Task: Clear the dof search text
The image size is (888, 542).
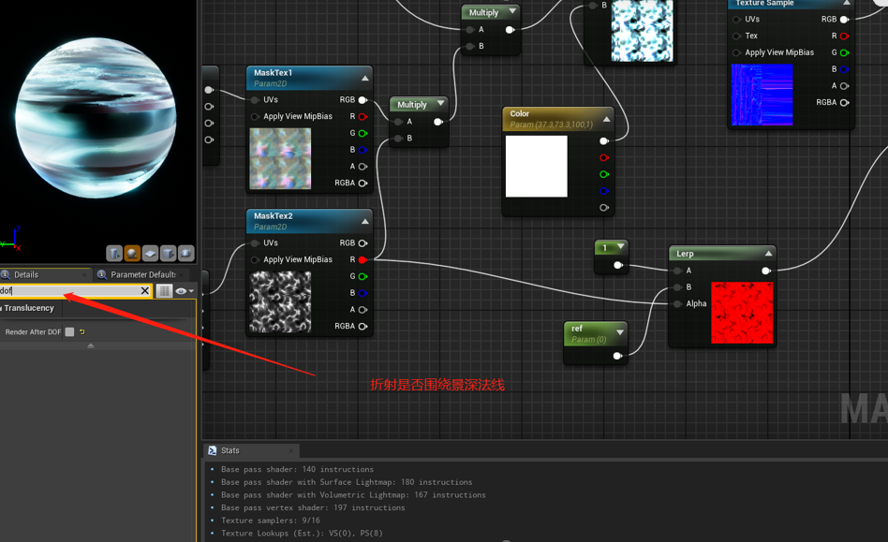Action: click(x=144, y=291)
